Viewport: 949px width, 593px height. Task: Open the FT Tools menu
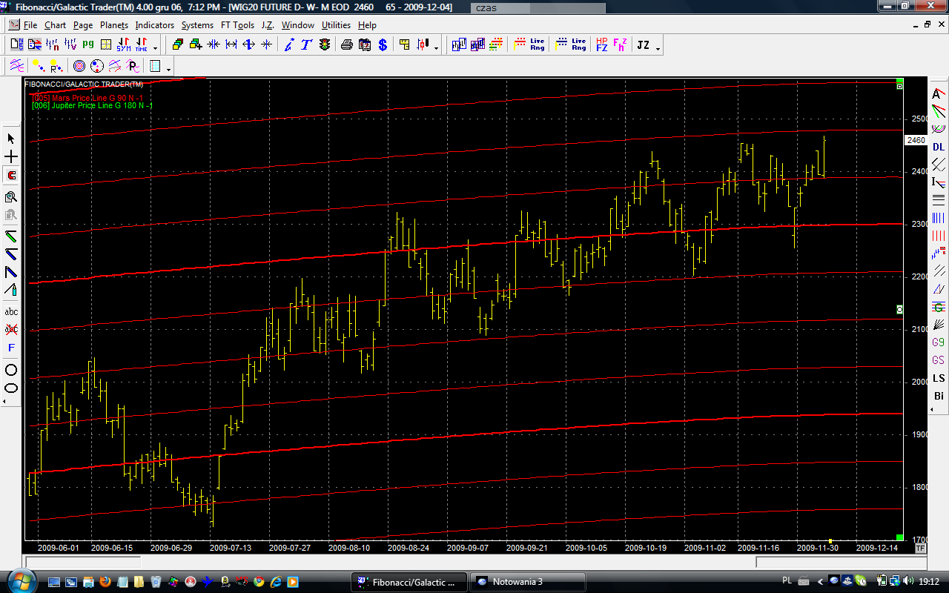coord(237,25)
